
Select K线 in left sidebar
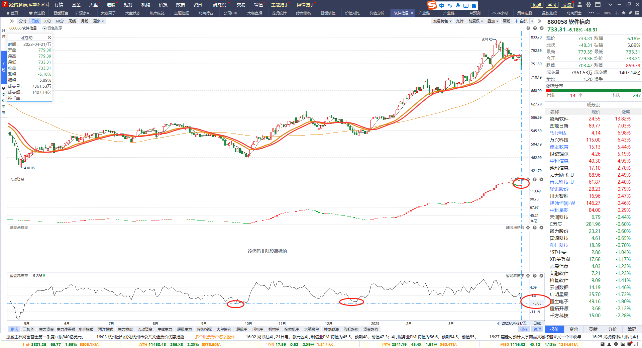(3, 67)
